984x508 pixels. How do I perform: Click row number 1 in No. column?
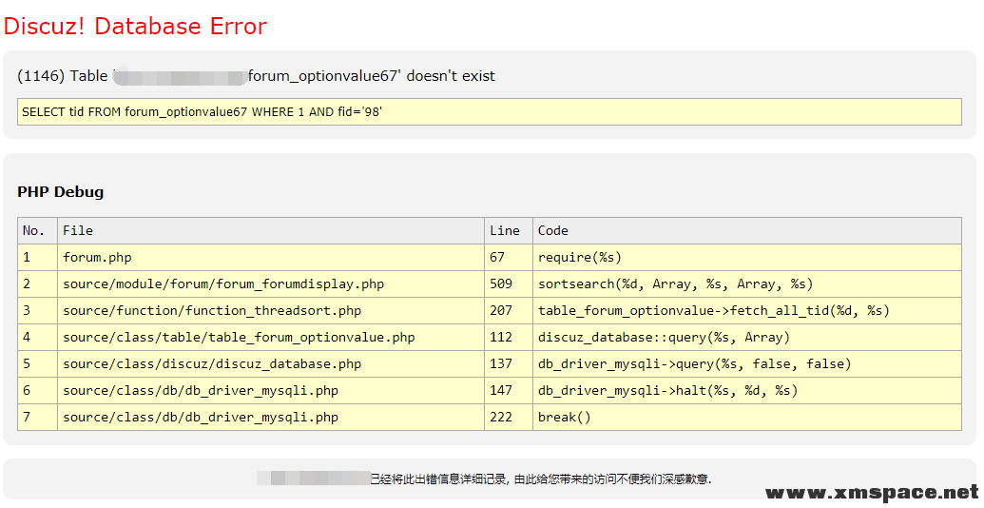pyautogui.click(x=38, y=258)
